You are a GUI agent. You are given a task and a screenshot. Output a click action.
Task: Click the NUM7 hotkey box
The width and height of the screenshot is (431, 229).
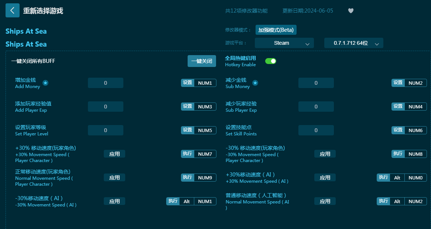(x=205, y=154)
